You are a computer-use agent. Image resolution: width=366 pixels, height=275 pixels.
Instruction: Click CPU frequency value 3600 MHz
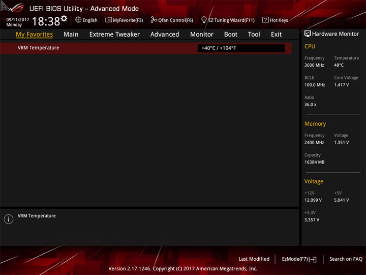point(314,65)
